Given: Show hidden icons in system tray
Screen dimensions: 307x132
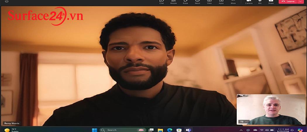Looking at the screenshot, I should click(x=241, y=130).
